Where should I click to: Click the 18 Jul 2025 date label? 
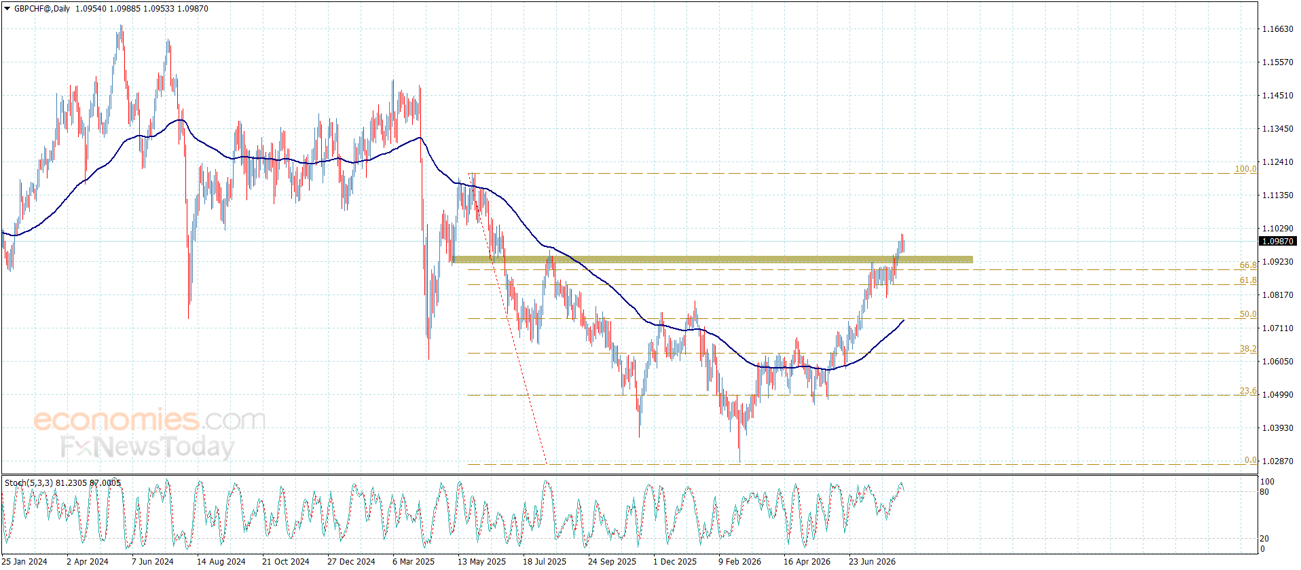pyautogui.click(x=545, y=562)
